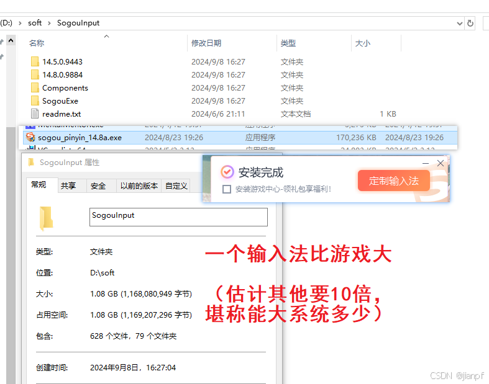Select the sogou_pinyin_14.8a.exe file name
Screen dimensions: 489x384
pos(80,137)
